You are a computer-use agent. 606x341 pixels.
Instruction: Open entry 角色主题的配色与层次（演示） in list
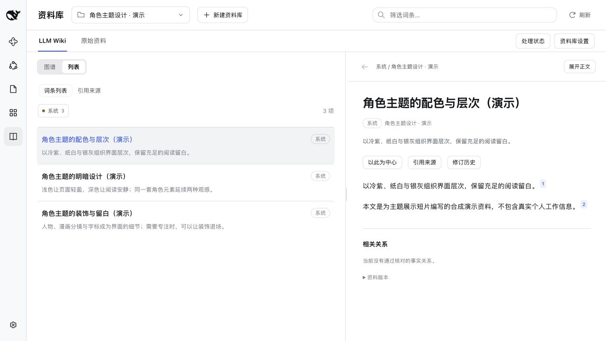pyautogui.click(x=186, y=145)
